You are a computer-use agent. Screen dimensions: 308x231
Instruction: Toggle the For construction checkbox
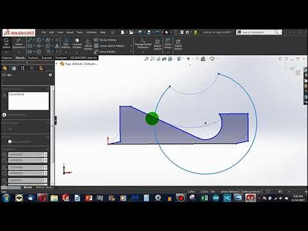pyautogui.click(x=10, y=141)
